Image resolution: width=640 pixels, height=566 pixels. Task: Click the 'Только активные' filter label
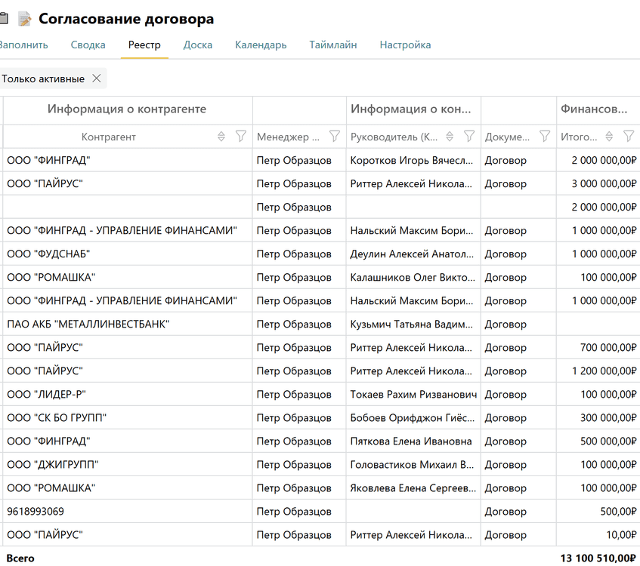(x=43, y=78)
